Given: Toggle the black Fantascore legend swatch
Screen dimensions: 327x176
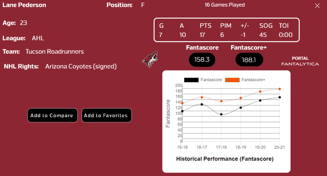Looking at the screenshot, I should pos(191,80).
